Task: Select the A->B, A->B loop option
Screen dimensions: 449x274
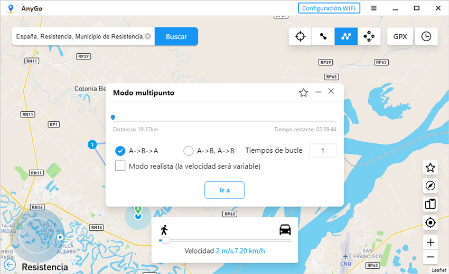Action: pyautogui.click(x=189, y=151)
